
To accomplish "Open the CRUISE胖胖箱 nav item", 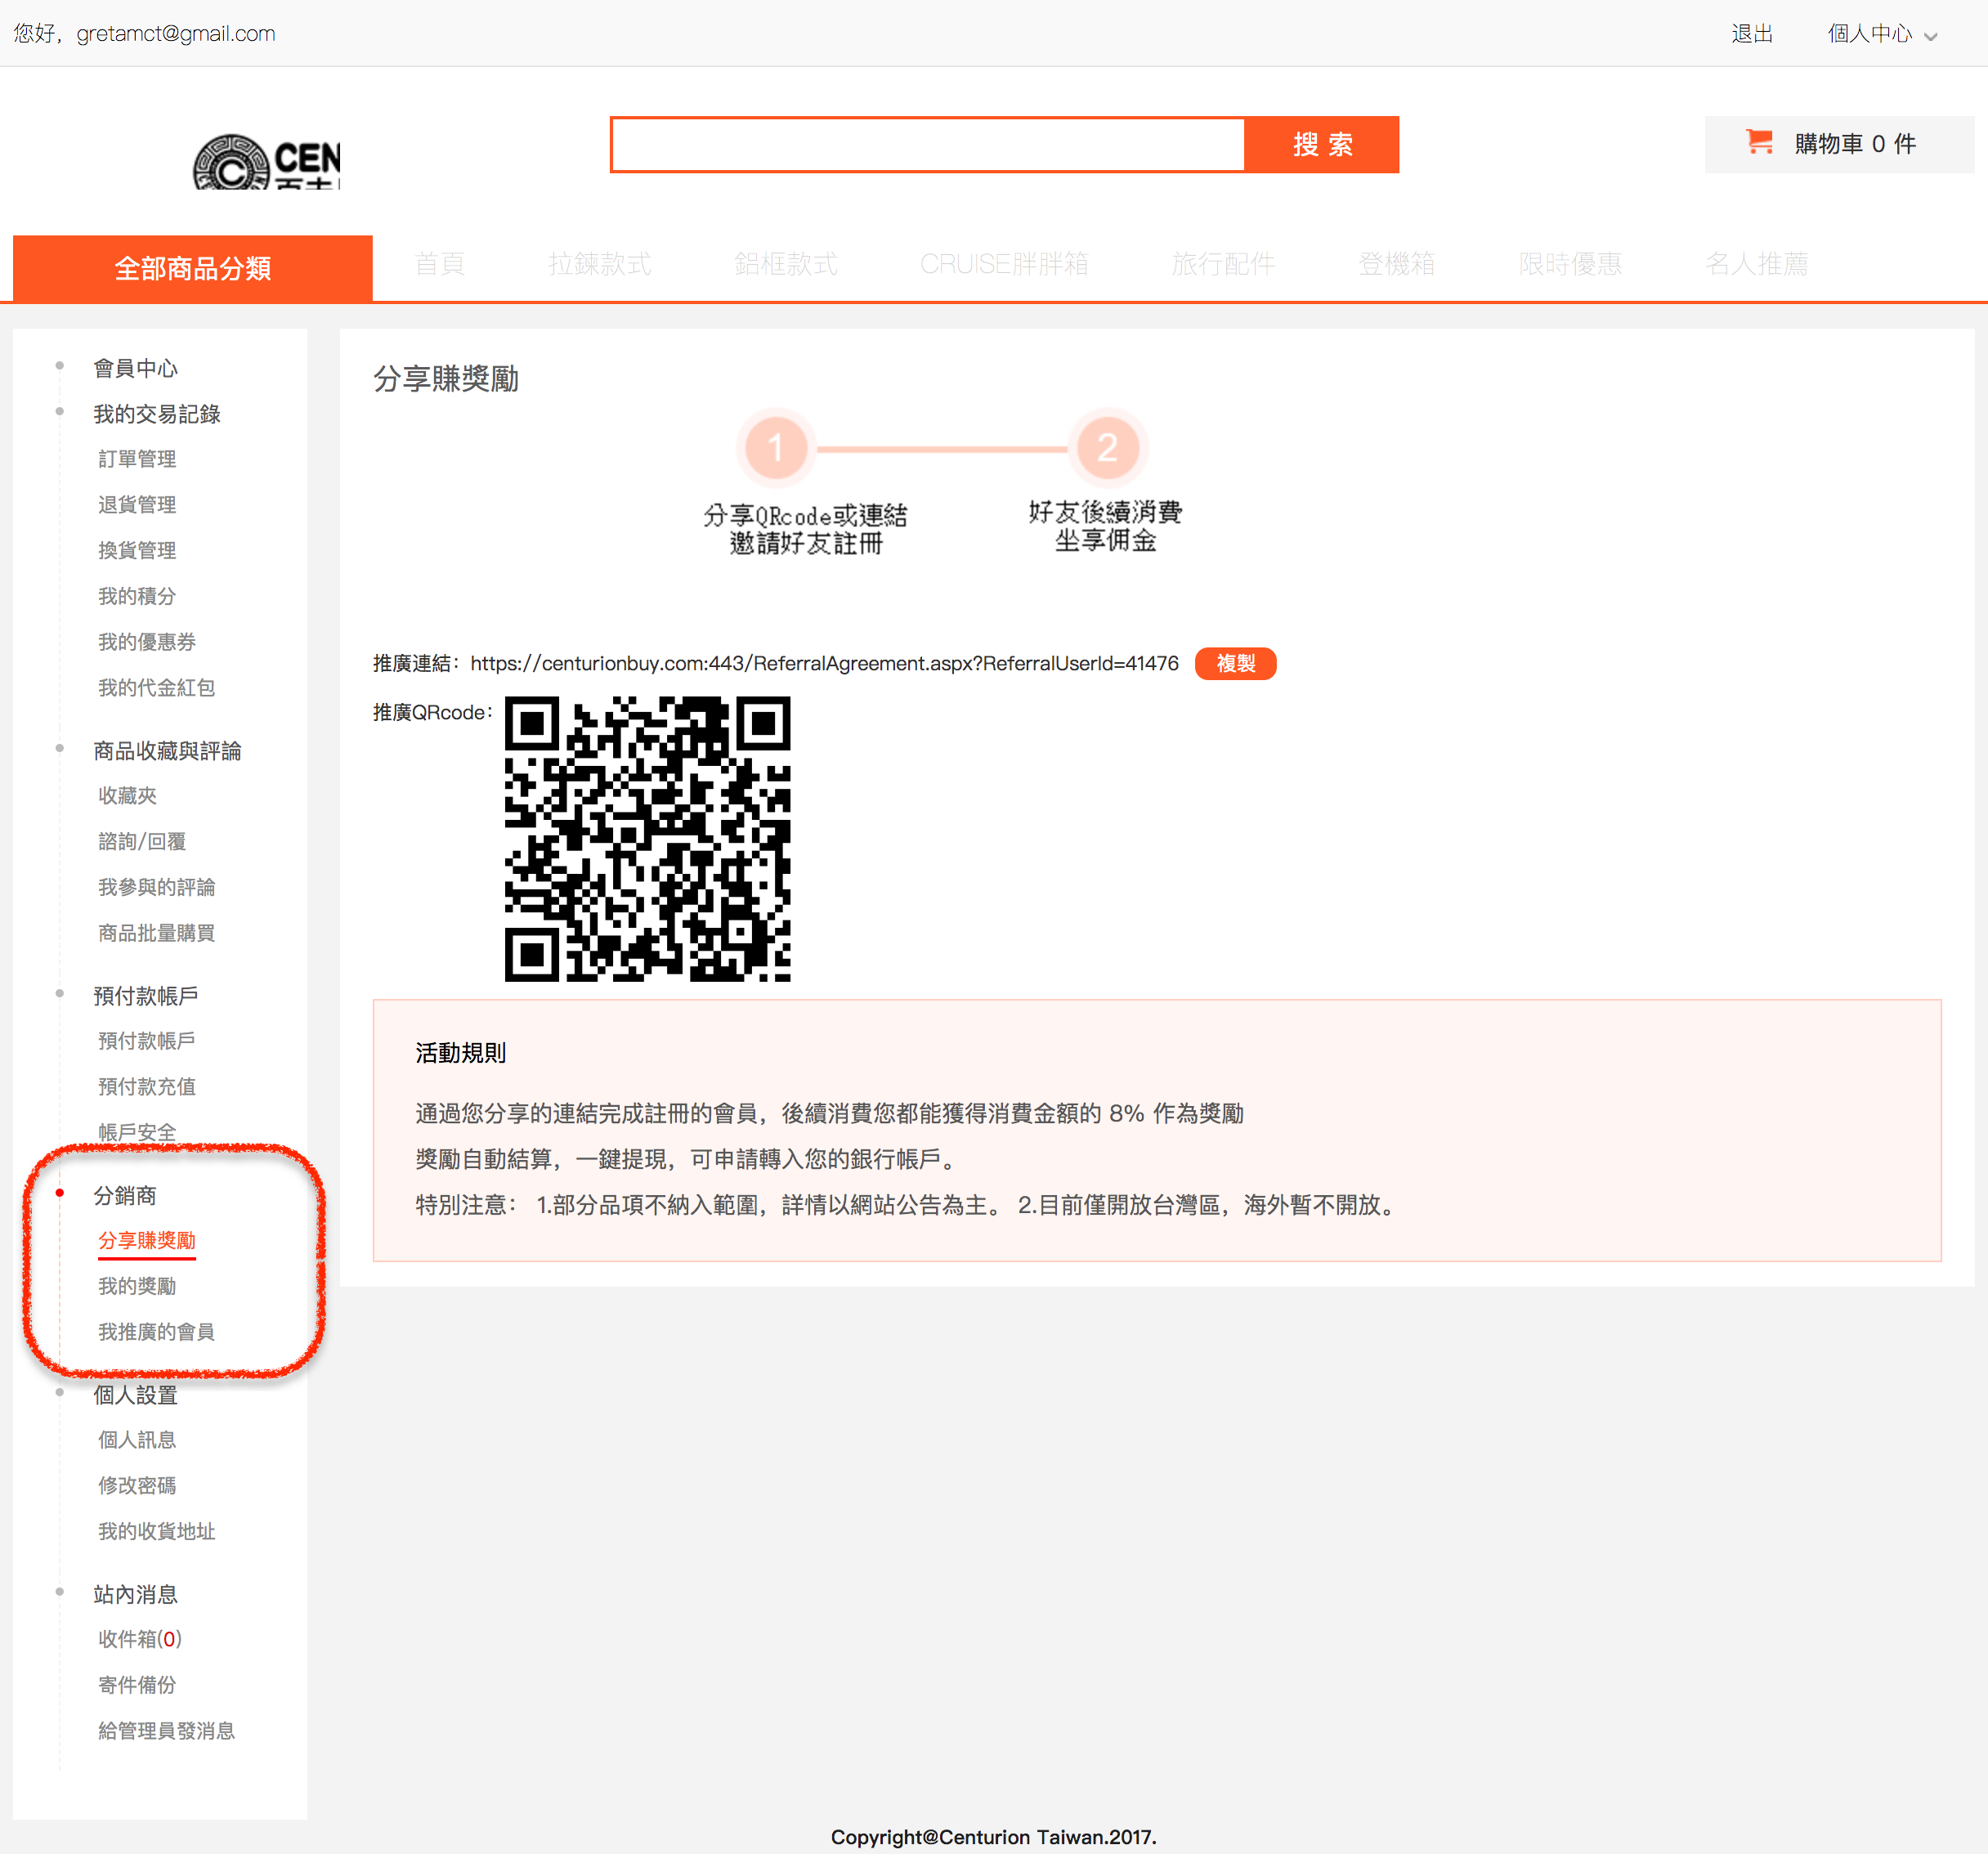I will pos(1004,264).
